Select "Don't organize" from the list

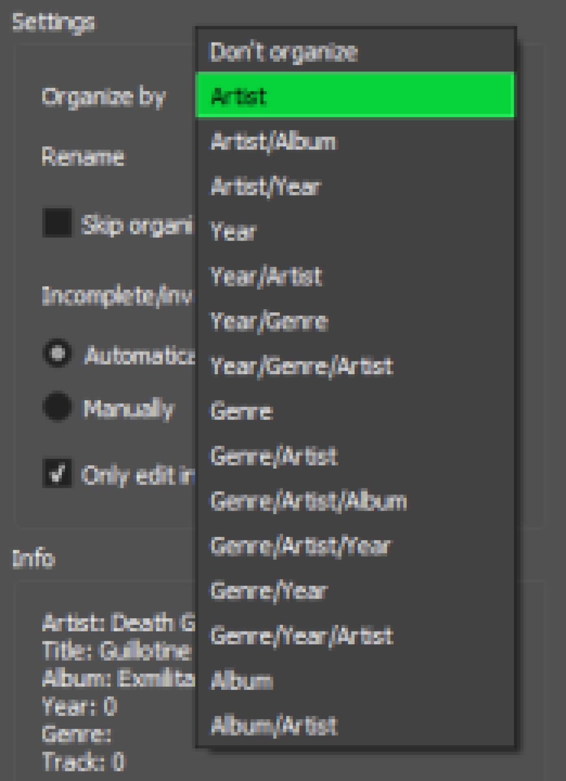pyautogui.click(x=283, y=52)
